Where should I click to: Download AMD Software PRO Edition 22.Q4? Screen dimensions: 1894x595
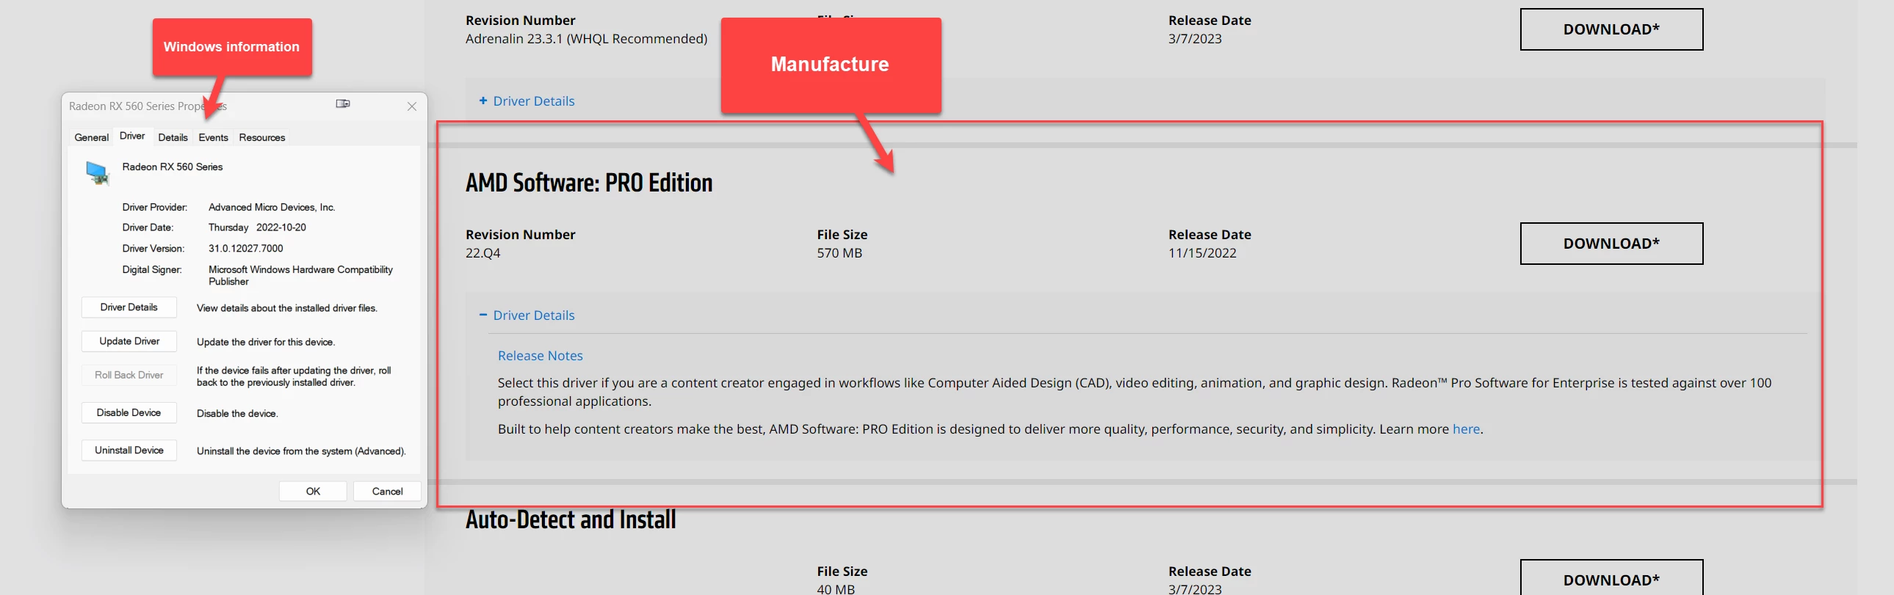click(1611, 243)
